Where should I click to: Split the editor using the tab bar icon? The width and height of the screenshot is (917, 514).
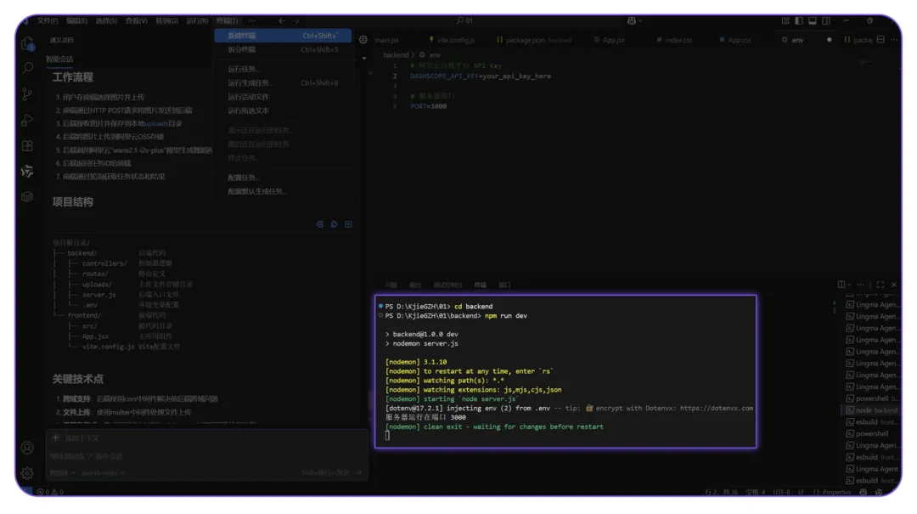tap(880, 40)
